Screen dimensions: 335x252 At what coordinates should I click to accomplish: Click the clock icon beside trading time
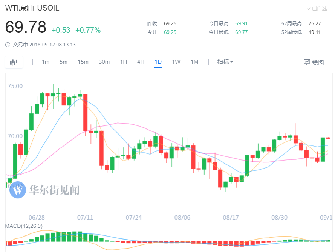(x=8, y=45)
